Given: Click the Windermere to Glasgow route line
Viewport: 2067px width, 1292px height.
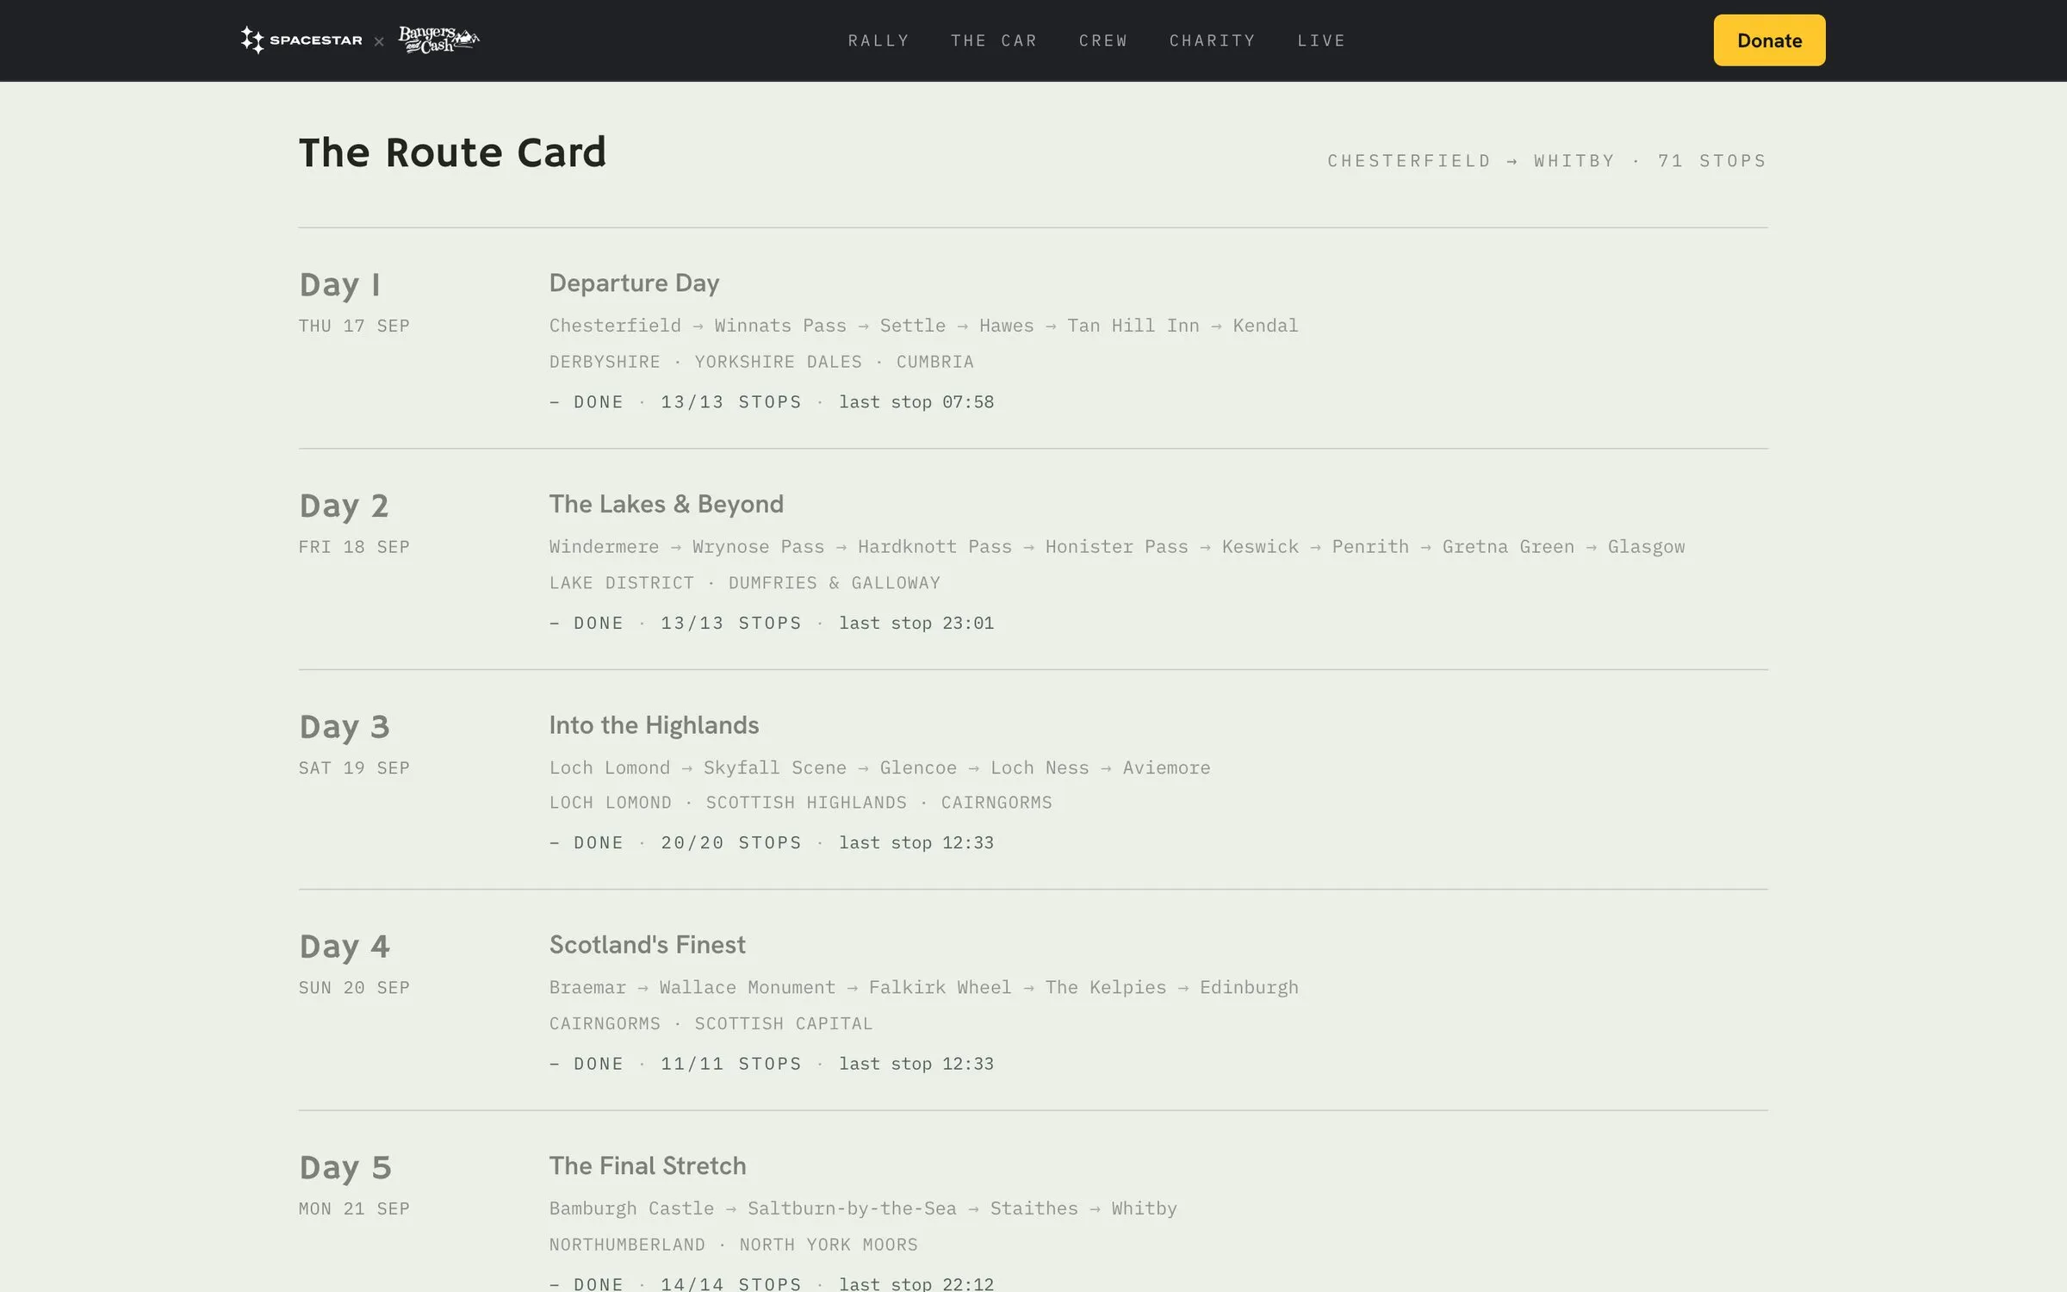Looking at the screenshot, I should (1117, 547).
